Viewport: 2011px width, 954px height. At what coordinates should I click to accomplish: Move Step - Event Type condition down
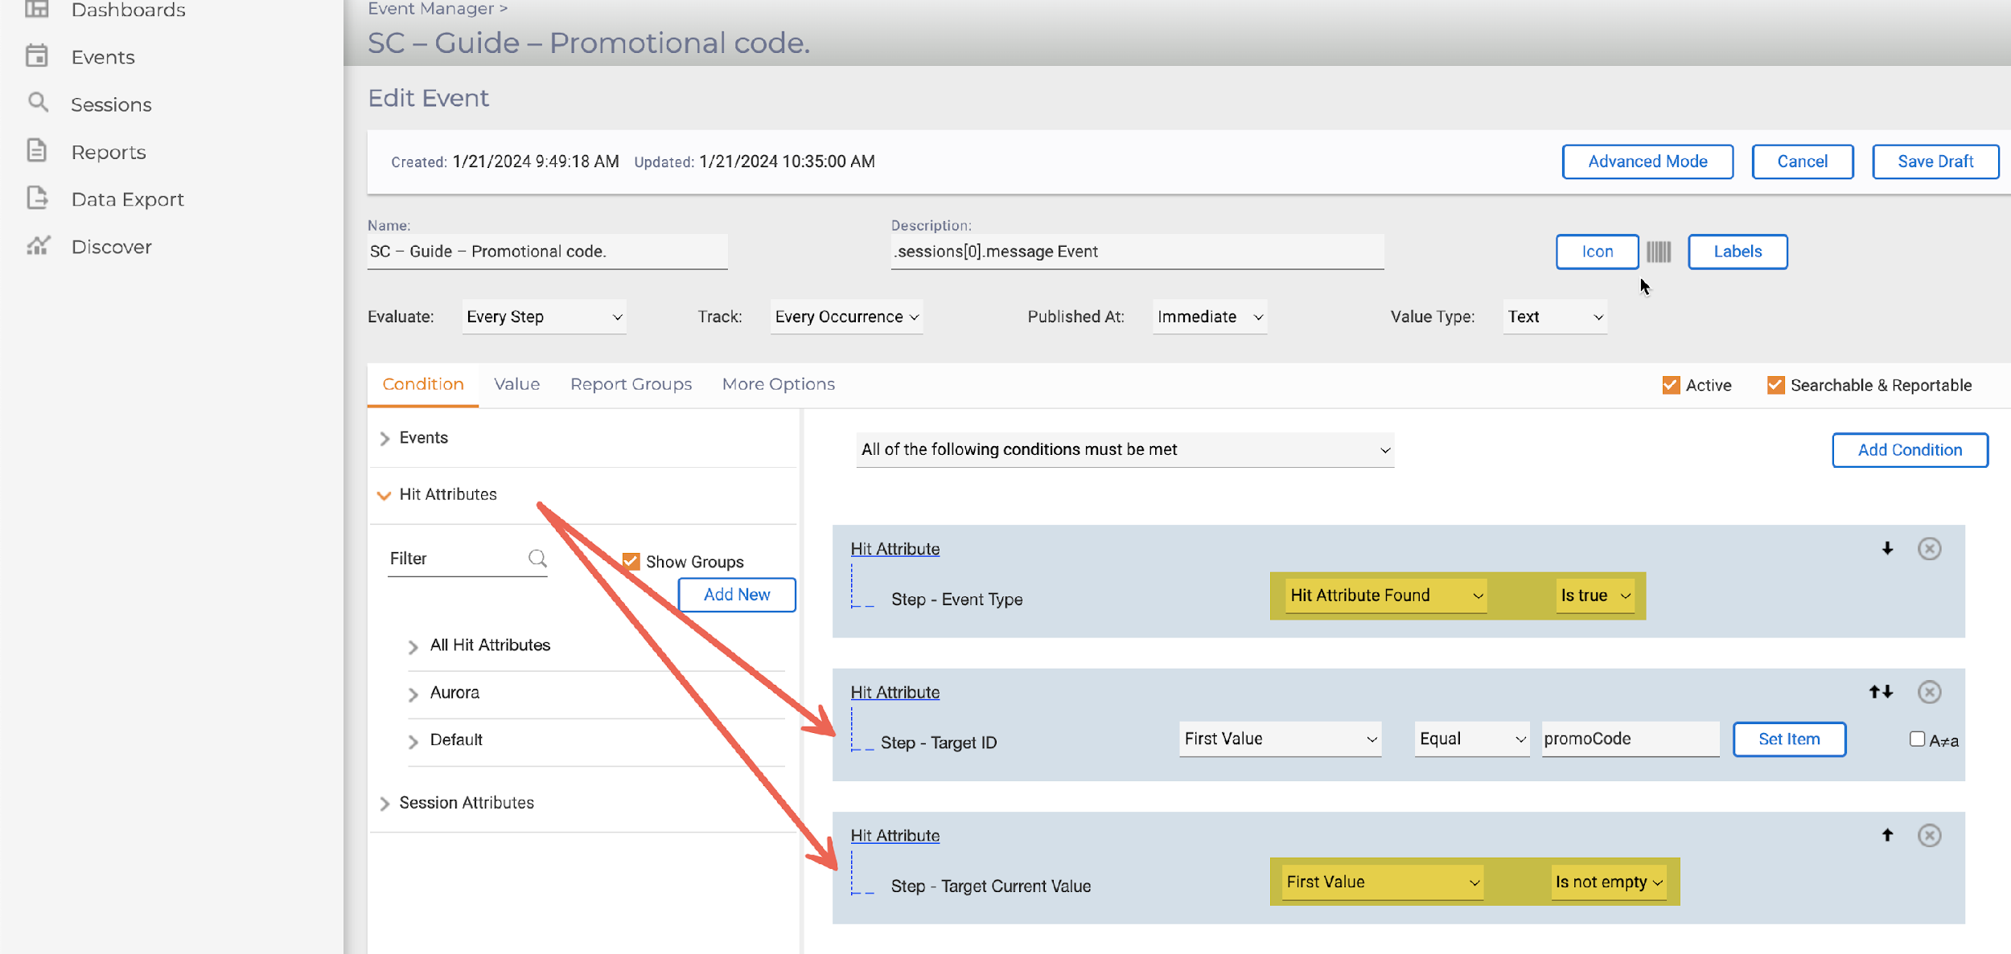pyautogui.click(x=1887, y=549)
